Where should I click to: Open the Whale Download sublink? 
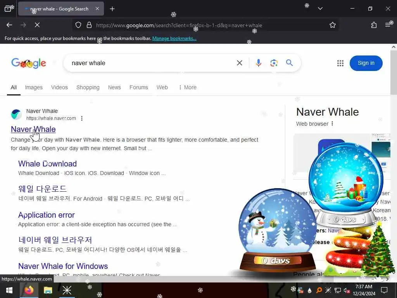coord(47,164)
